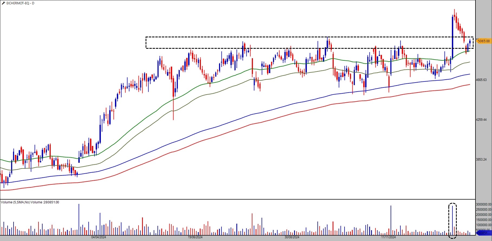Click the 30/08/2024 date label on time axis
This screenshot has height=241, width=492.
click(x=292, y=237)
